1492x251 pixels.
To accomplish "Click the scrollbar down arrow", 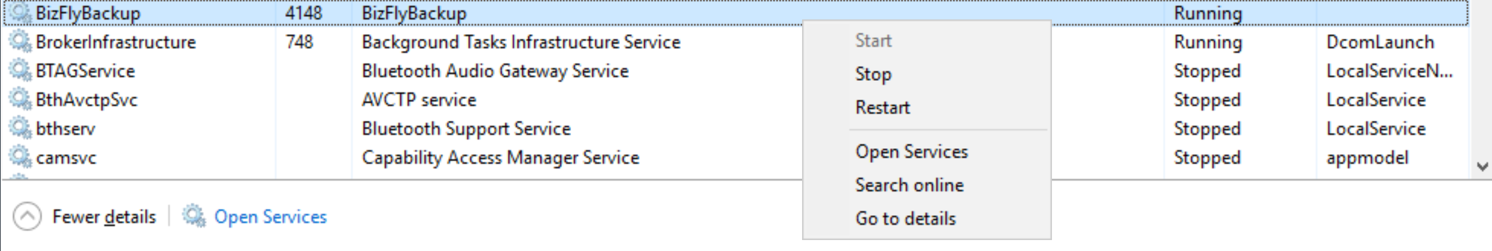I will [x=1482, y=166].
